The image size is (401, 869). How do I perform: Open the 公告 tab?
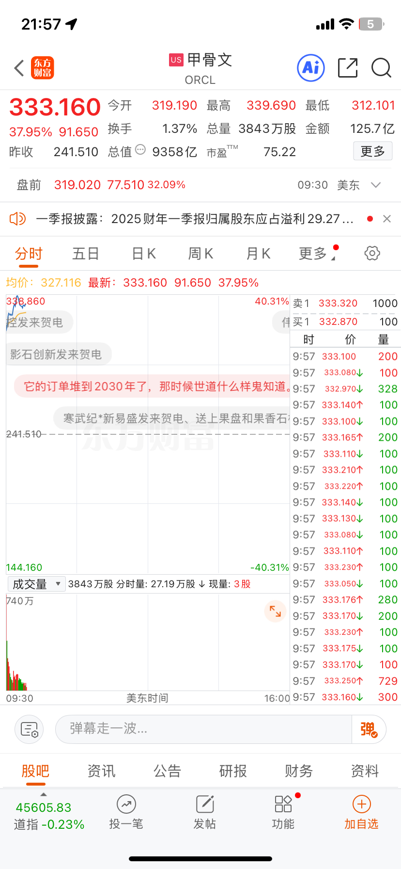coord(167,771)
